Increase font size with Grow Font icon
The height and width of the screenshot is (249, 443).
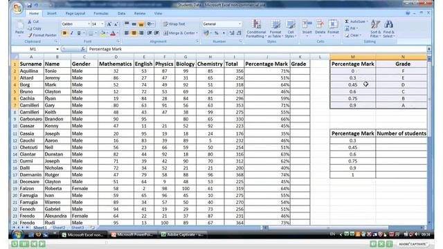(x=109, y=24)
